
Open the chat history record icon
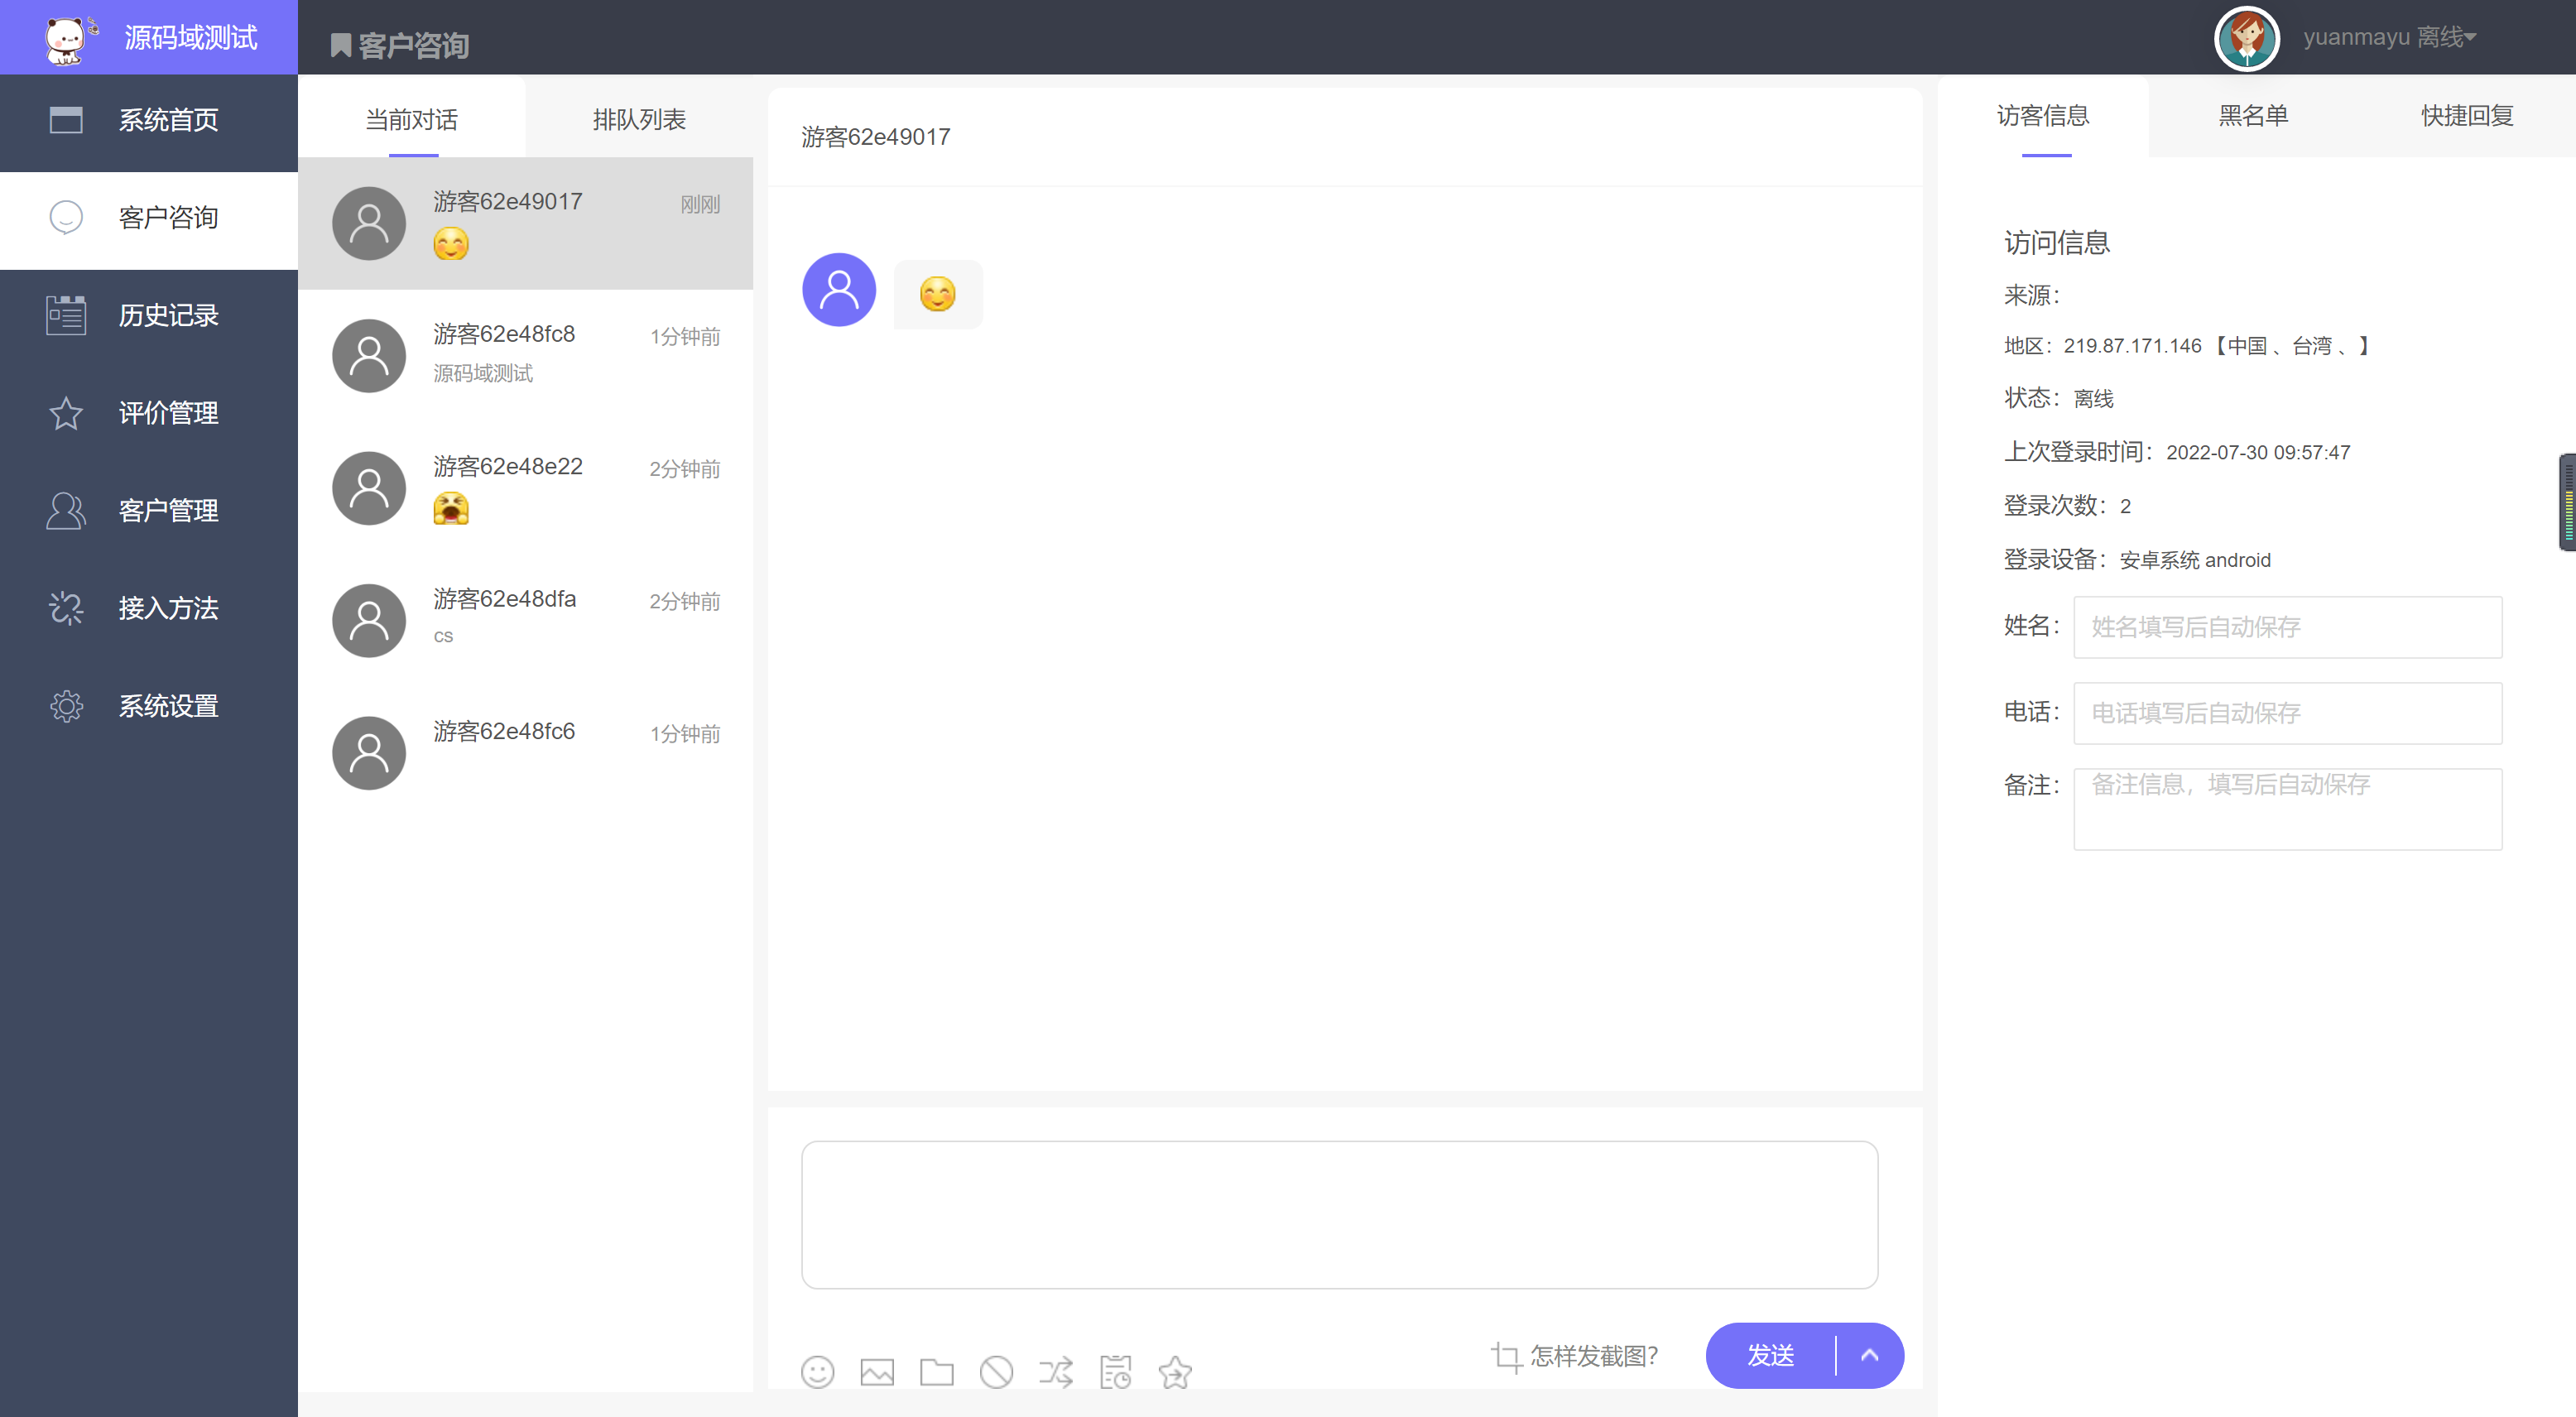1115,1372
